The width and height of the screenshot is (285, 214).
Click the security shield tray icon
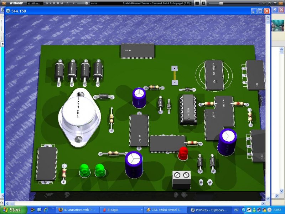pos(264,210)
